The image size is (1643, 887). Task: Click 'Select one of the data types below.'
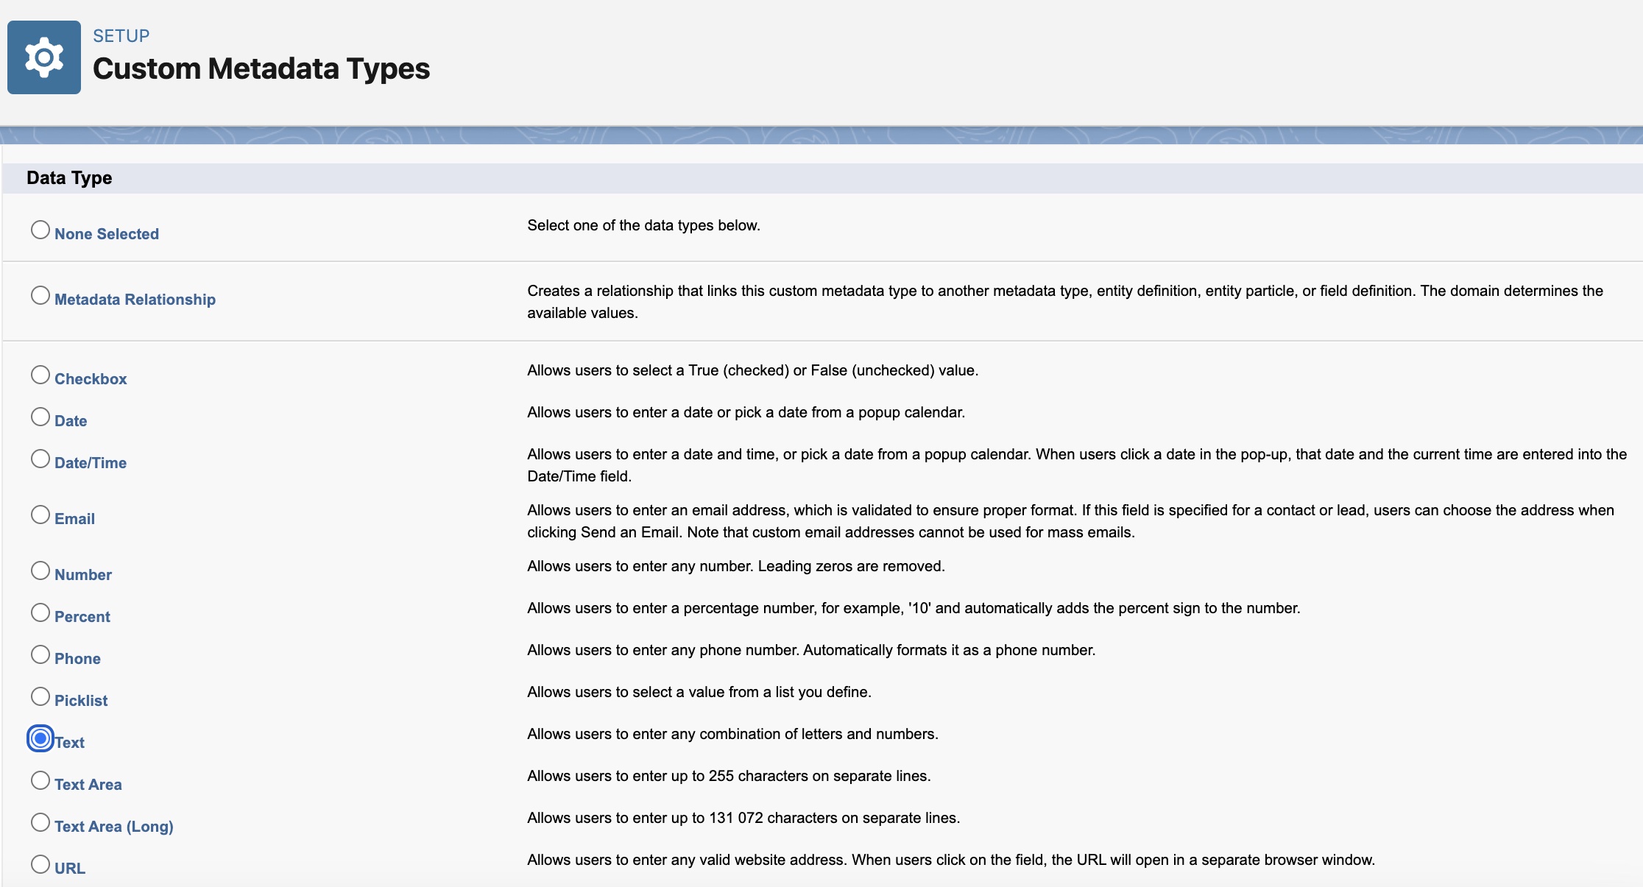pos(643,225)
